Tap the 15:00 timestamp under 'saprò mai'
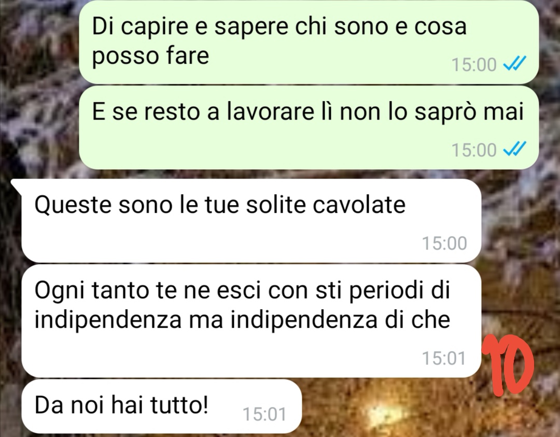The width and height of the screenshot is (560, 437). [x=474, y=150]
